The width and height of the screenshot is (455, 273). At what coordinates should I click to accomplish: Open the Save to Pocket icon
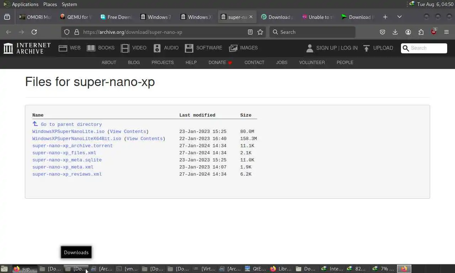(382, 32)
